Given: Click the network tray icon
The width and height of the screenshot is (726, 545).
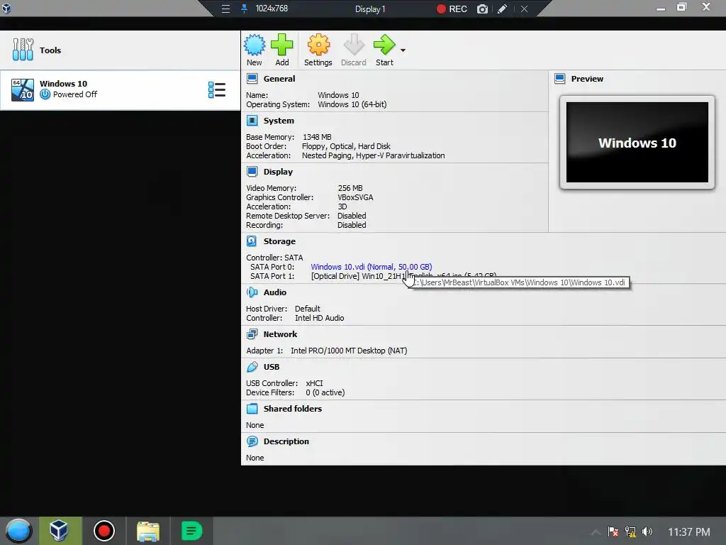Looking at the screenshot, I should (630, 532).
